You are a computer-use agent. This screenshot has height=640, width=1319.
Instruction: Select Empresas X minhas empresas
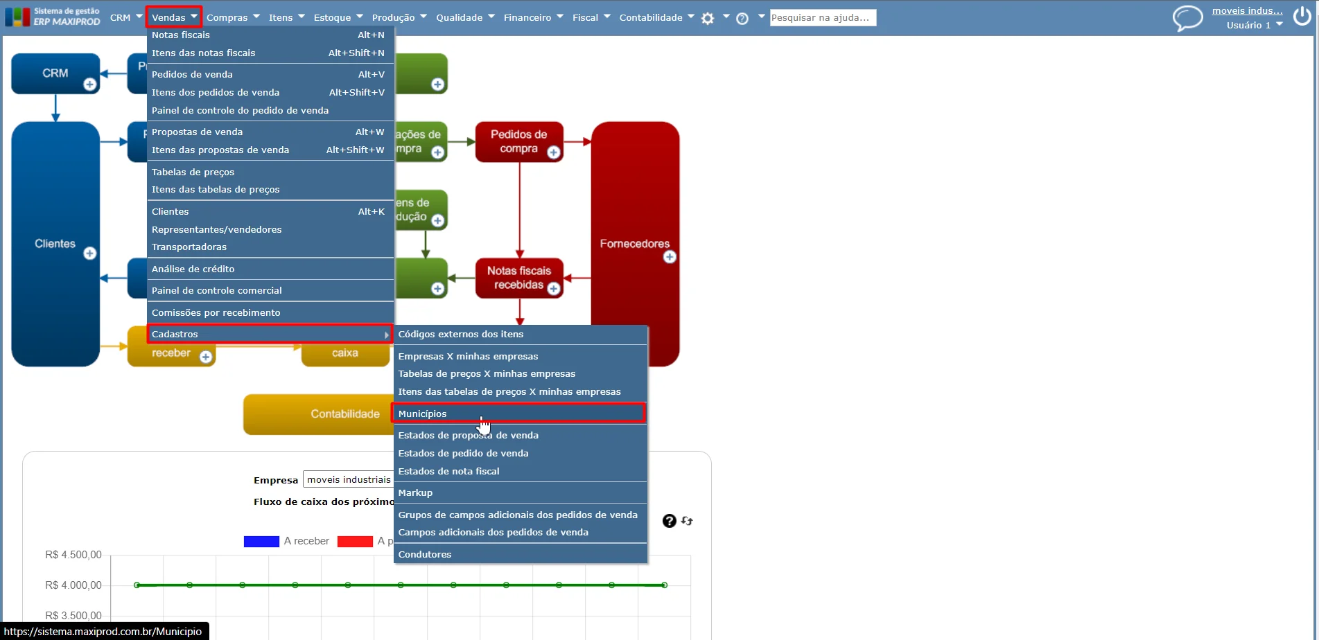click(521, 356)
